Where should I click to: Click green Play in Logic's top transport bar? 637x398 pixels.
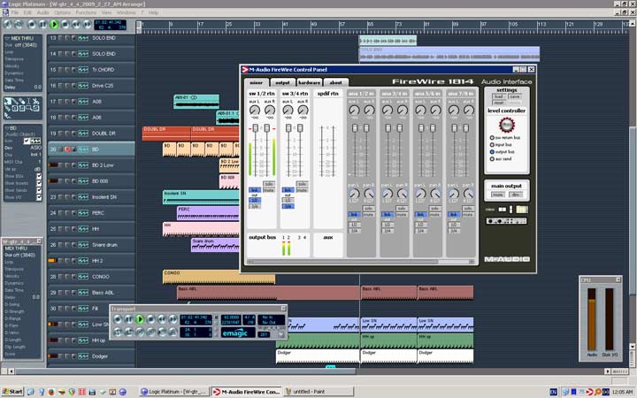click(54, 25)
